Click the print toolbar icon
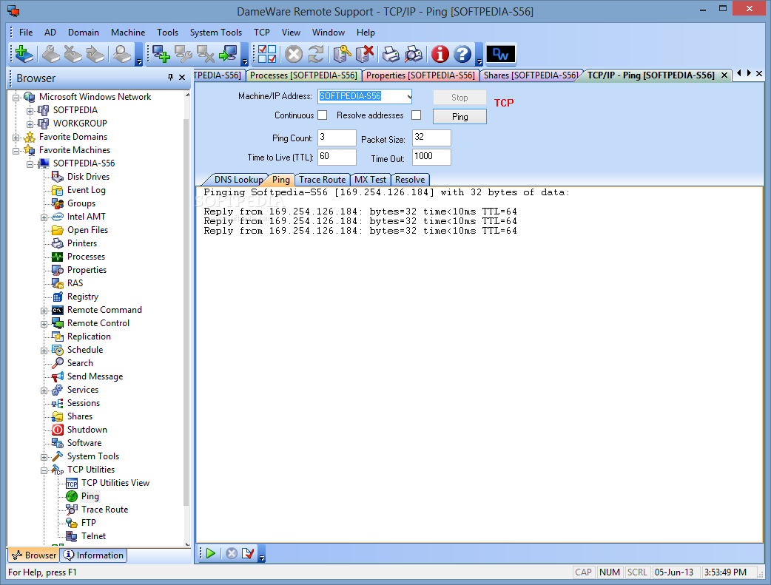The height and width of the screenshot is (585, 771). [x=391, y=54]
